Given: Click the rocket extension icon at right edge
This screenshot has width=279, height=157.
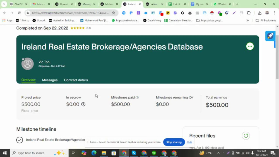Looking at the screenshot, I should coord(270,36).
